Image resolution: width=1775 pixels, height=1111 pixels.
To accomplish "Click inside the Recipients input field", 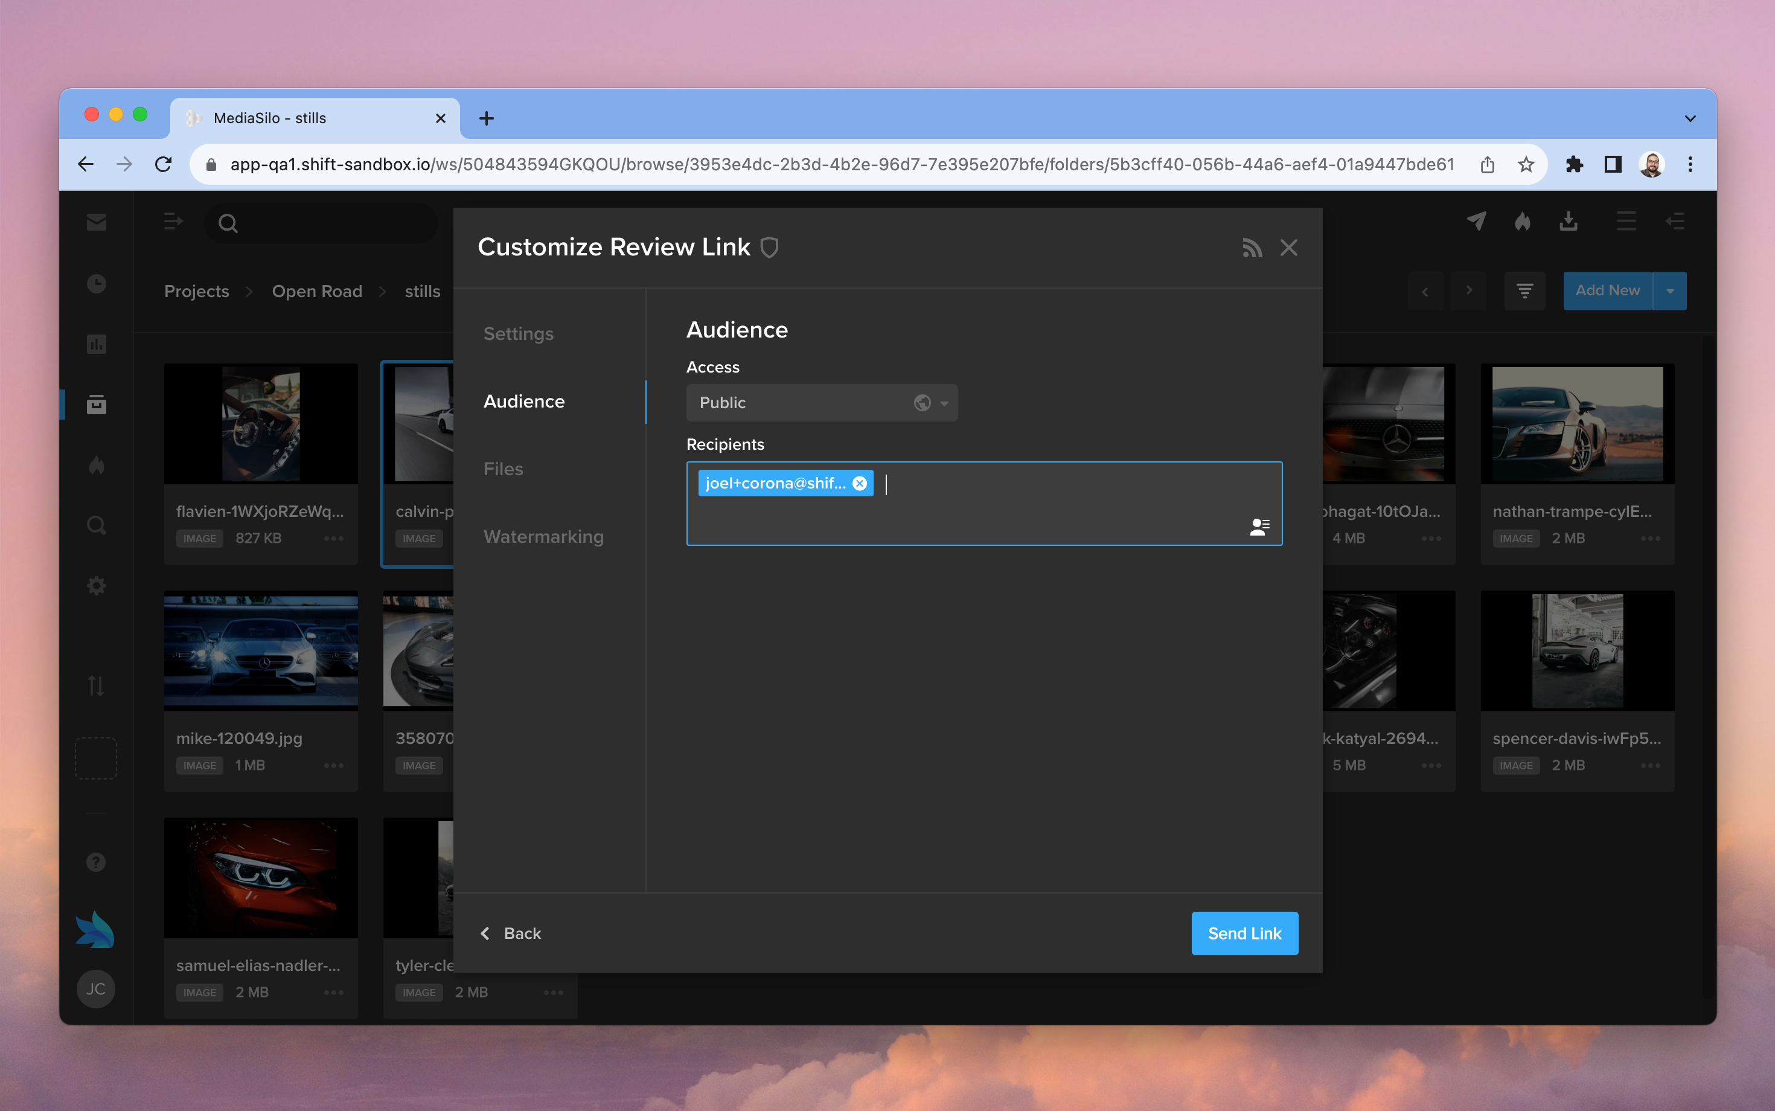I will click(983, 504).
